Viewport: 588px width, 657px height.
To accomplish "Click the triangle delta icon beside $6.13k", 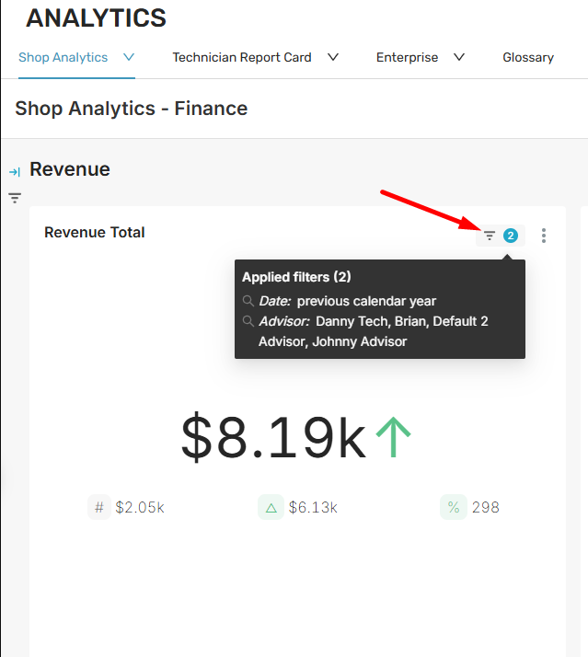I will click(271, 507).
